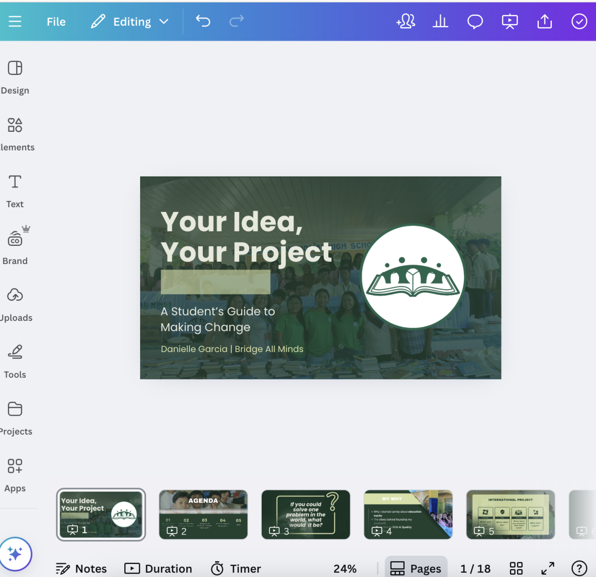Image resolution: width=596 pixels, height=577 pixels.
Task: Open the Text panel
Action: [x=15, y=191]
